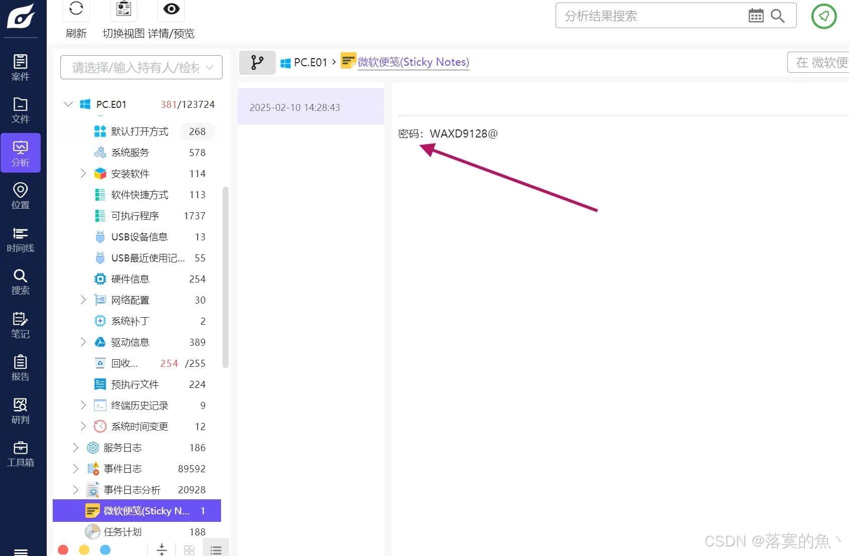Collapse the PC.E01 tree node

click(68, 104)
